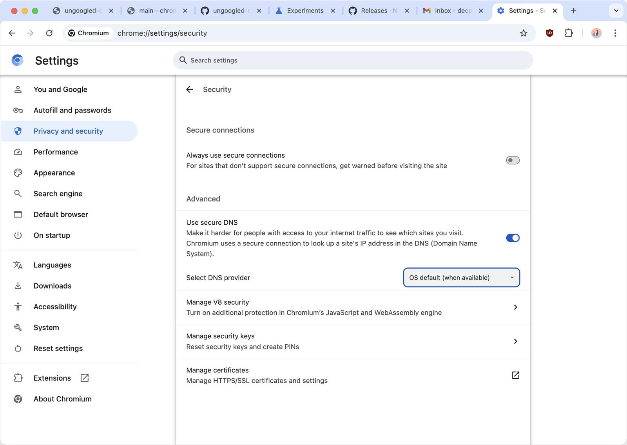
Task: Click the Privacy and security shield icon
Action: click(18, 131)
